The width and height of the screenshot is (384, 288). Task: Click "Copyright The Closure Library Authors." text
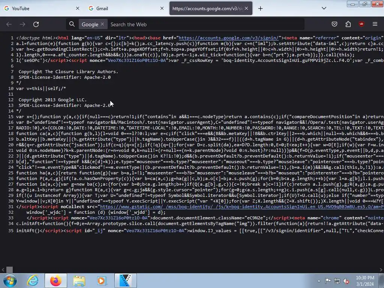point(68,72)
